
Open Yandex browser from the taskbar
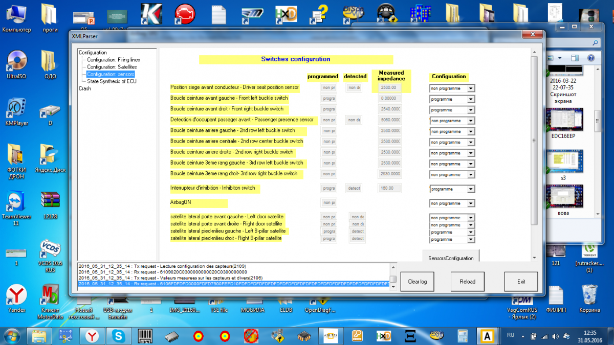click(93, 336)
